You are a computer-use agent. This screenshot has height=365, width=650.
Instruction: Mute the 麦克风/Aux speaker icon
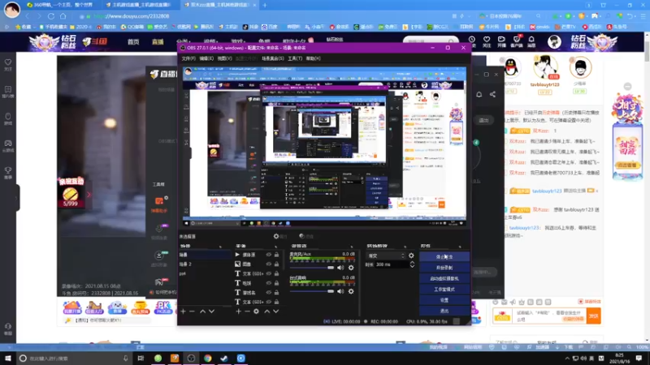340,268
